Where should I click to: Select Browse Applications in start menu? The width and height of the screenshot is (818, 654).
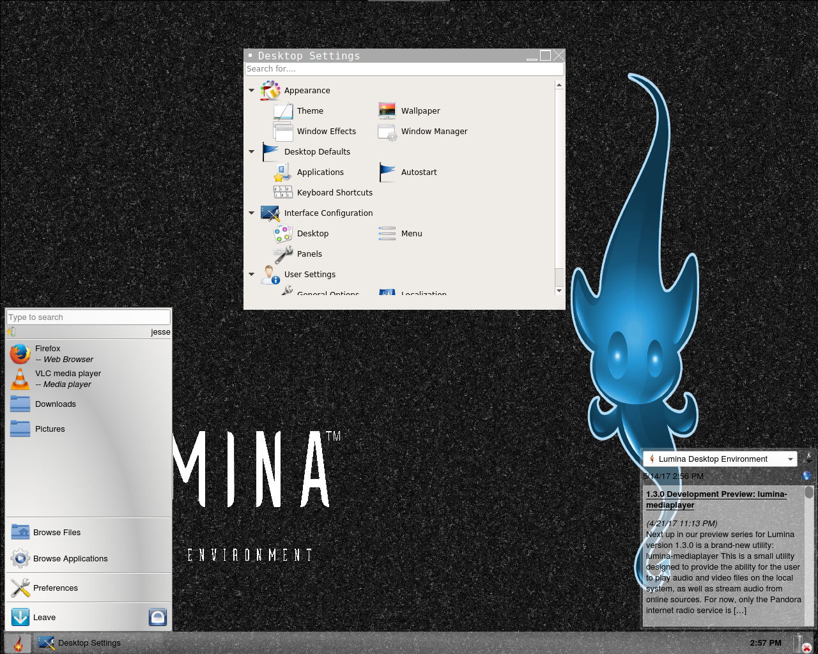pos(88,558)
